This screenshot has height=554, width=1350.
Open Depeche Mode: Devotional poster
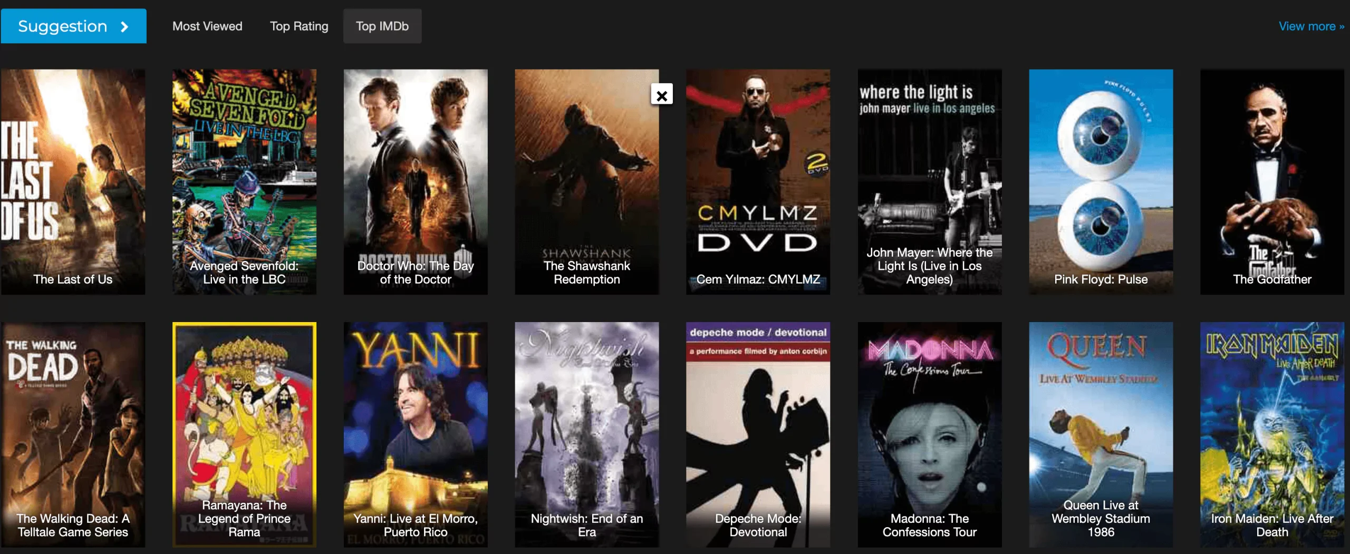[758, 435]
